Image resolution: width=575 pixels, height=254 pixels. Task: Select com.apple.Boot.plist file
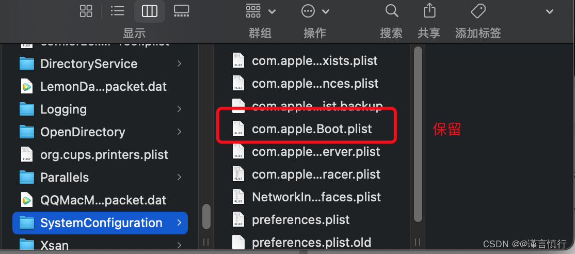pos(312,129)
